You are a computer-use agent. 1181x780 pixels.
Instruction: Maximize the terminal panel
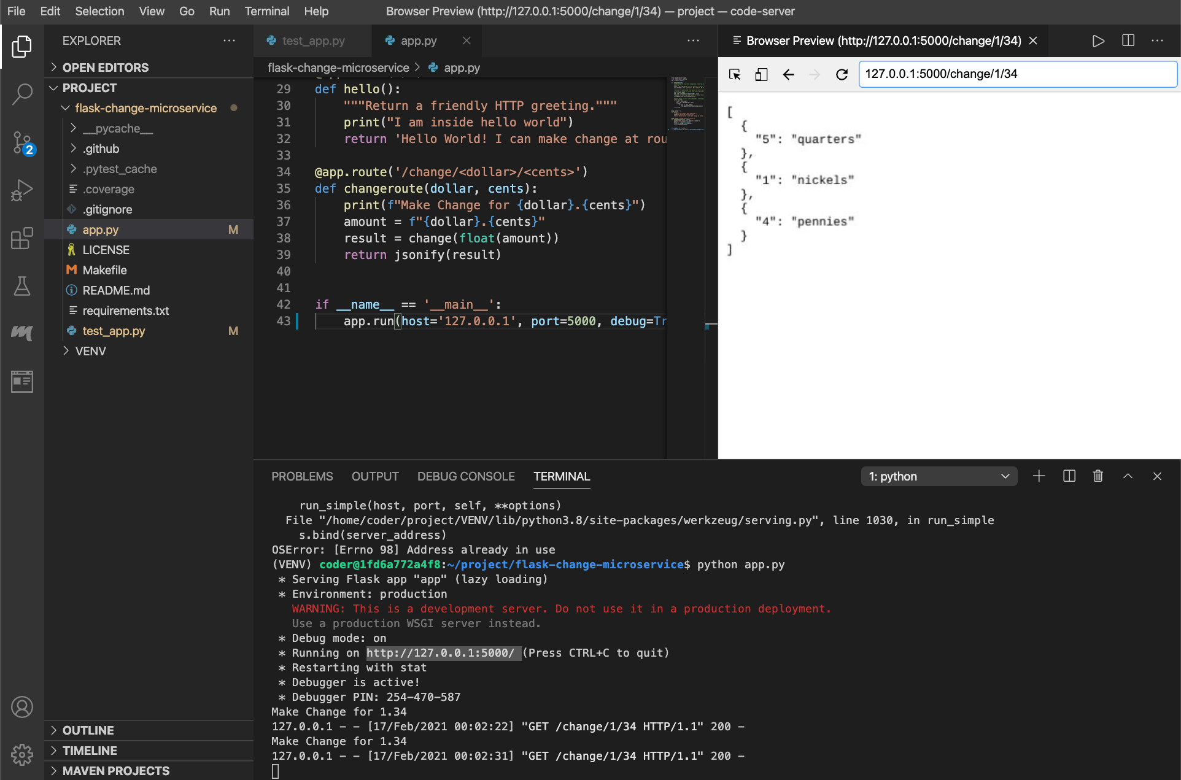point(1128,476)
